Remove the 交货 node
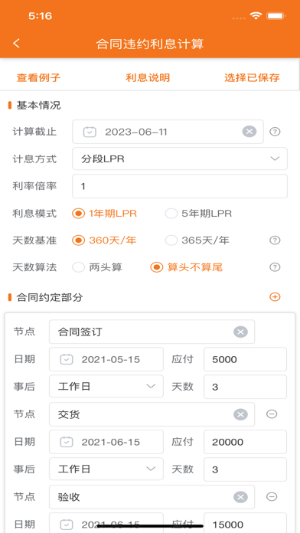Screen dimensions: 300x533 point(272,414)
